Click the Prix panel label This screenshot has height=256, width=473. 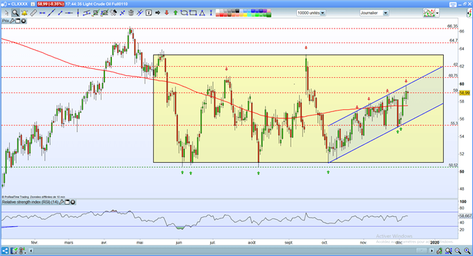[x=6, y=21]
